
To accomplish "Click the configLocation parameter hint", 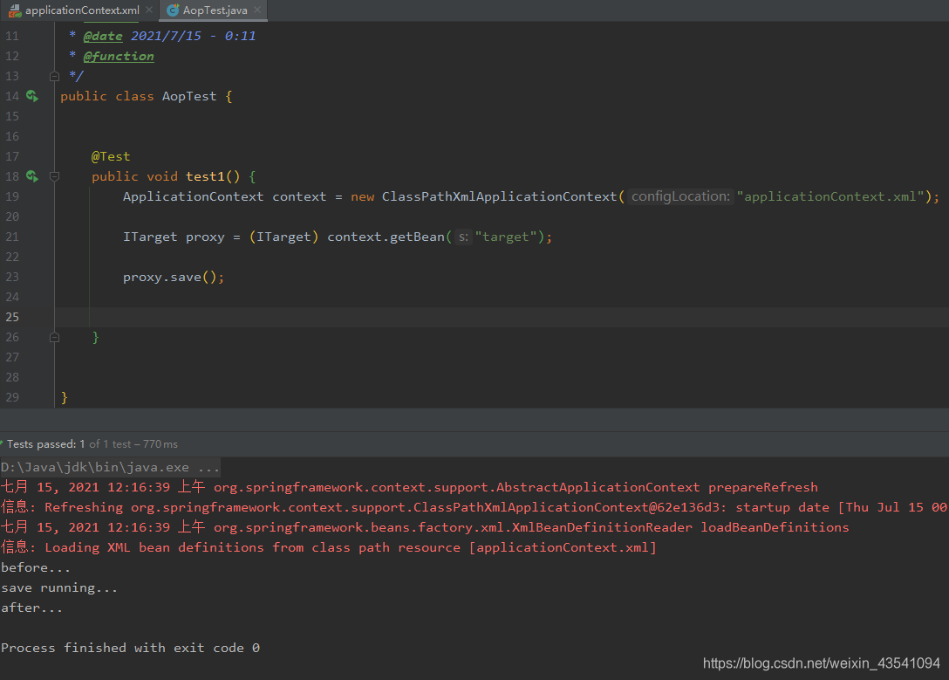I will click(x=680, y=196).
